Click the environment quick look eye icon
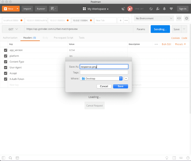191x161 pixels. pos(179,18)
